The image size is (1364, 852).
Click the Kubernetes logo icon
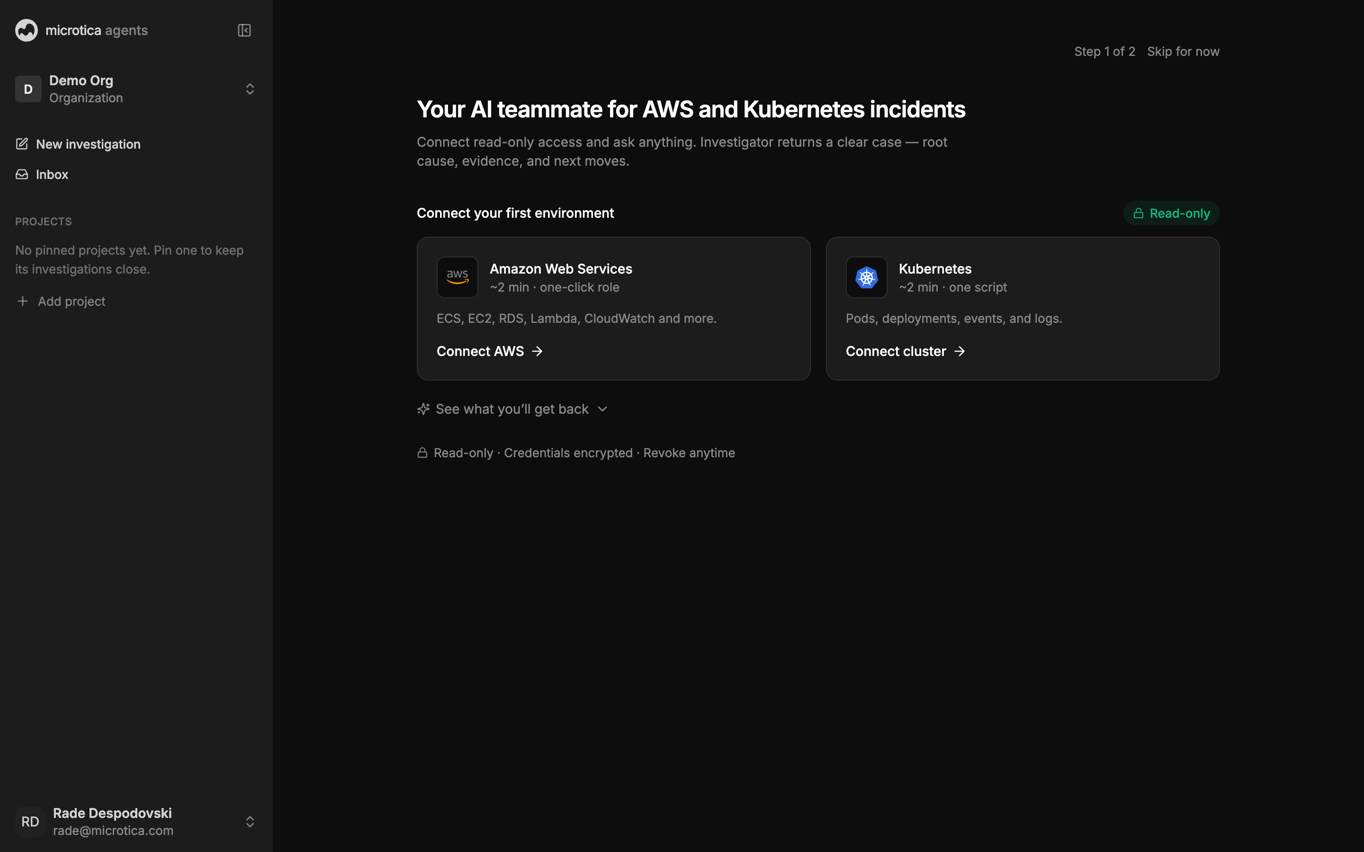(x=866, y=277)
